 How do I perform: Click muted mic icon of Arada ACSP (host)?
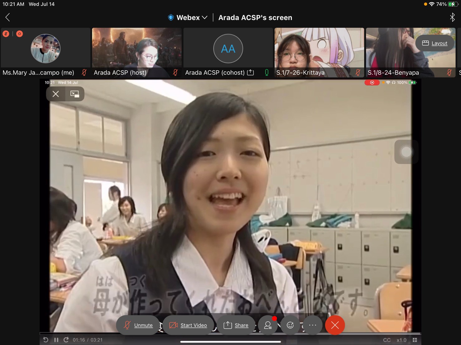[175, 72]
